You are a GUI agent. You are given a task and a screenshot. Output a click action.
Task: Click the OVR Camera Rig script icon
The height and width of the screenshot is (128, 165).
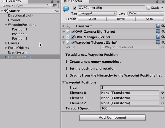68,32
